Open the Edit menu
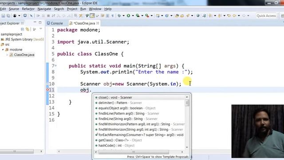Viewport: 284px width, 160px height. 3,9
